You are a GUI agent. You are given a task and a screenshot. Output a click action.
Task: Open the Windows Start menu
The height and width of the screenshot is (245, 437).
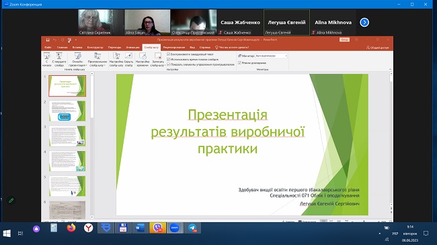(x=7, y=234)
